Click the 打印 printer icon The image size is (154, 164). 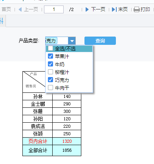[137, 9]
